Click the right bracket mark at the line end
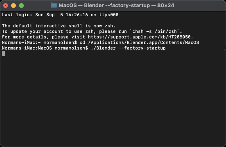This screenshot has height=147, width=226. (x=225, y=48)
